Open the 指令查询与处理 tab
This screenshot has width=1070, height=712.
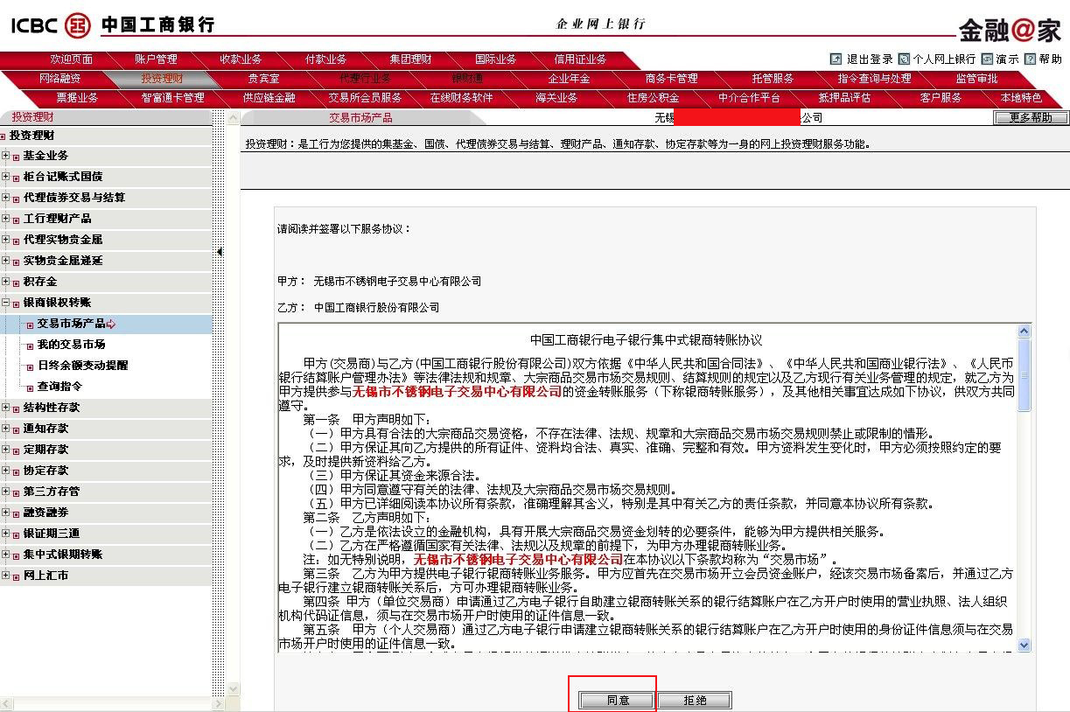tap(875, 79)
